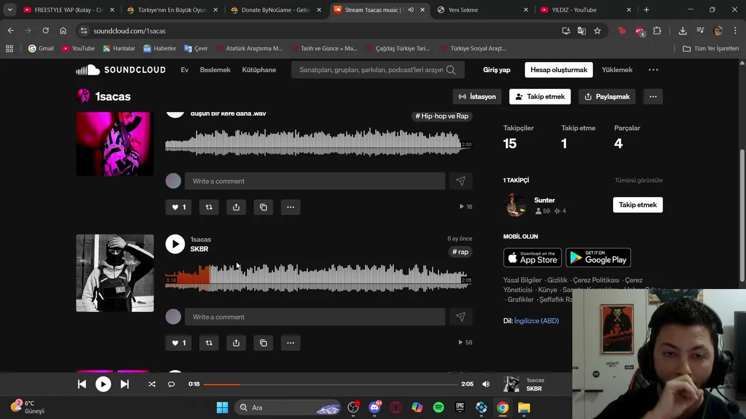
Task: Open profile more options menu
Action: [653, 97]
